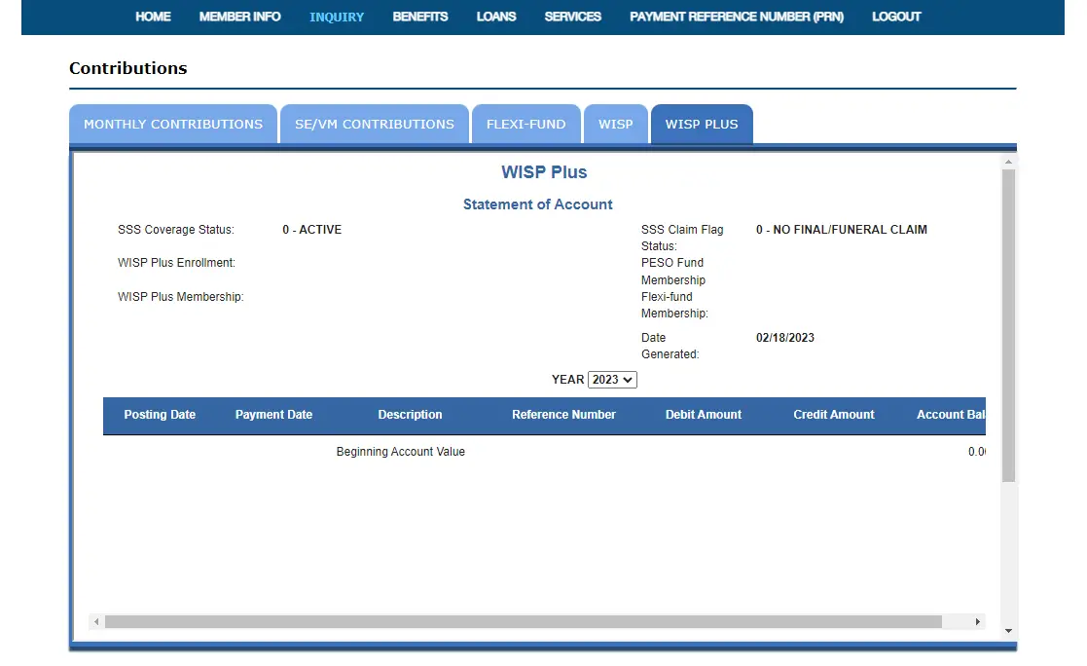This screenshot has width=1087, height=666.
Task: Click the horizontal scrollbar left arrow
Action: (x=96, y=621)
